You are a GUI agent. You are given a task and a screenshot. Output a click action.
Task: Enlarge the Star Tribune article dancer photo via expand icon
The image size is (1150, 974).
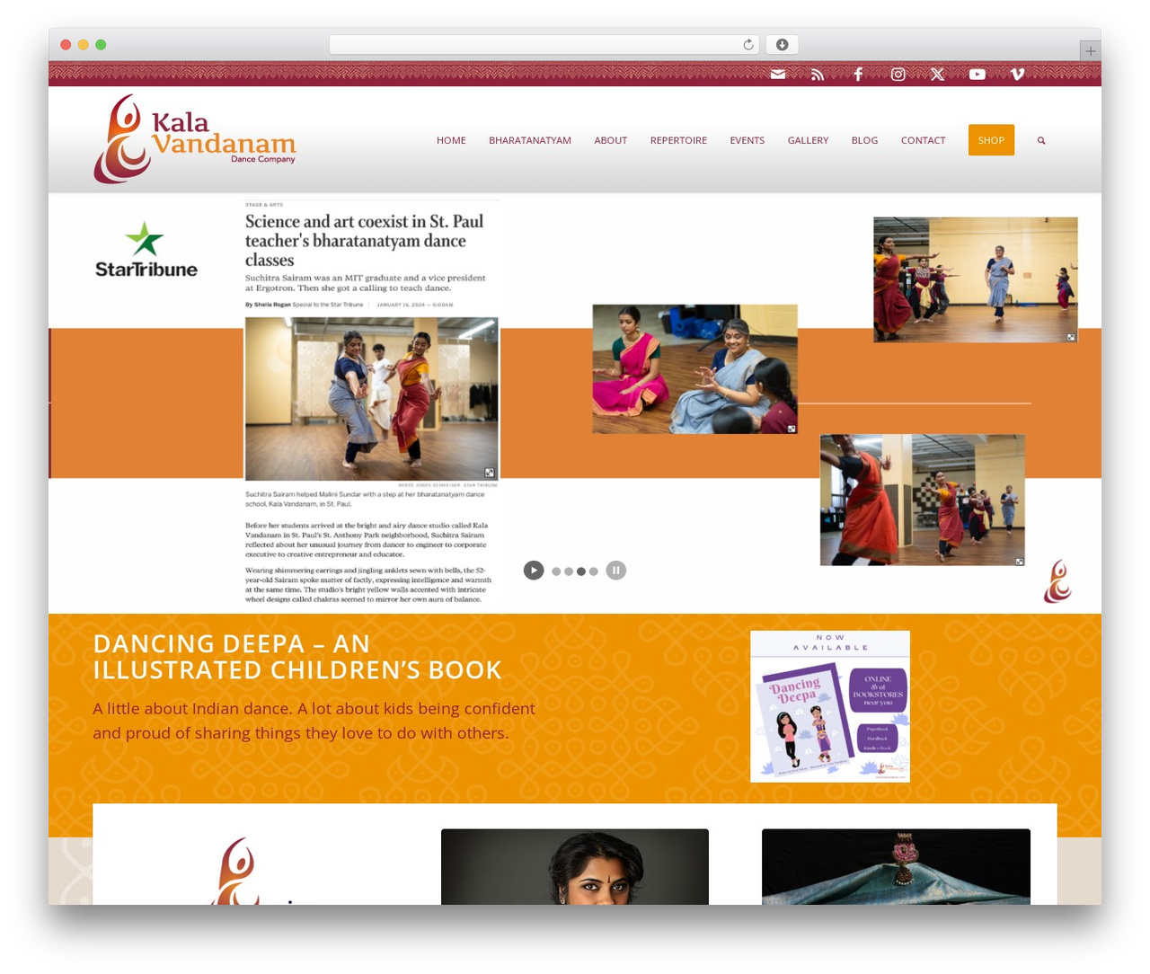[490, 473]
